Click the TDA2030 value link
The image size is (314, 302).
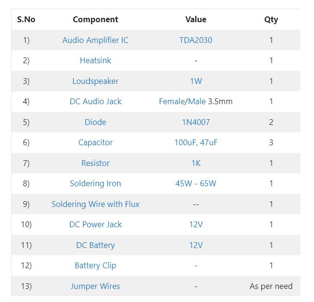tap(196, 40)
